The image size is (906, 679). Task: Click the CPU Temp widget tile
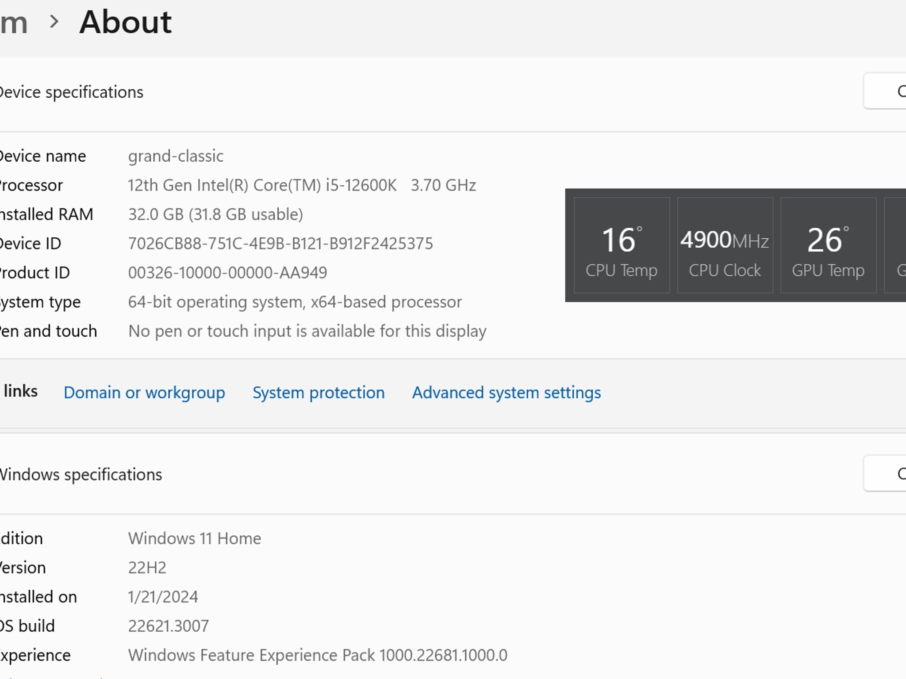(622, 245)
